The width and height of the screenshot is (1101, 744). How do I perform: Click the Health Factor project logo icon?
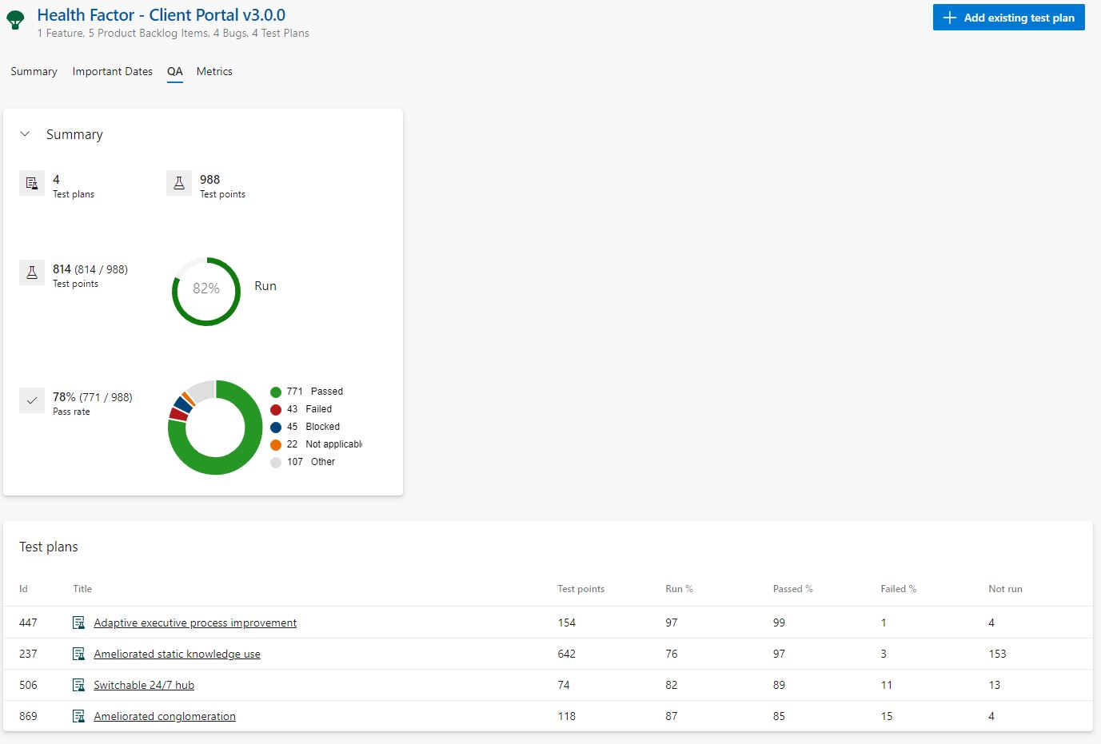point(16,19)
